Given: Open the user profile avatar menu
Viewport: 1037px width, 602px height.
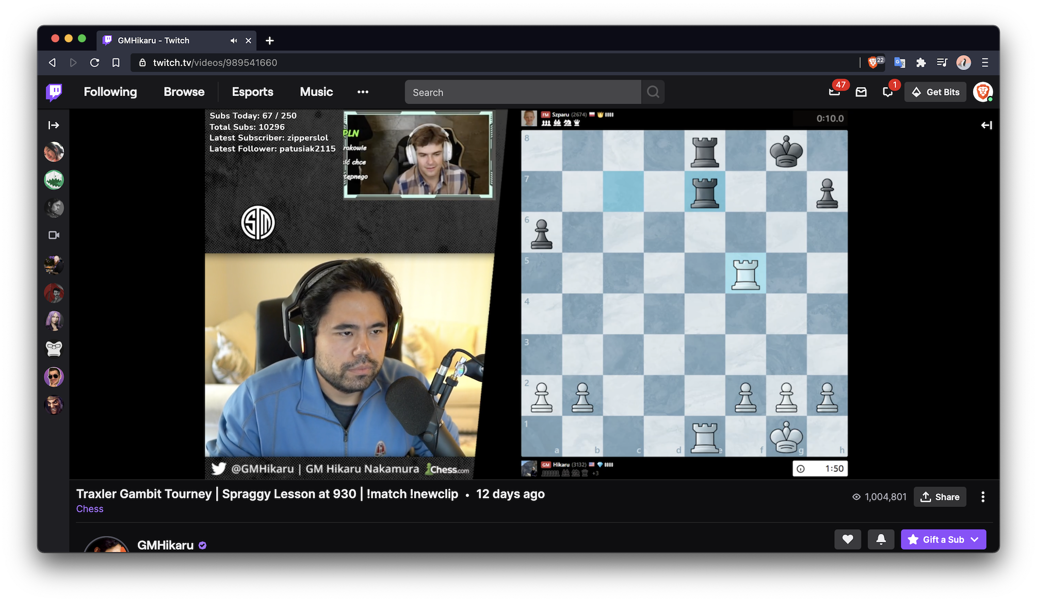Looking at the screenshot, I should [x=983, y=92].
